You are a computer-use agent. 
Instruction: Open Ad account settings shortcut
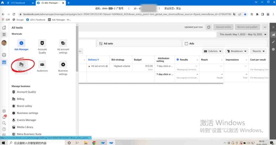point(63,43)
